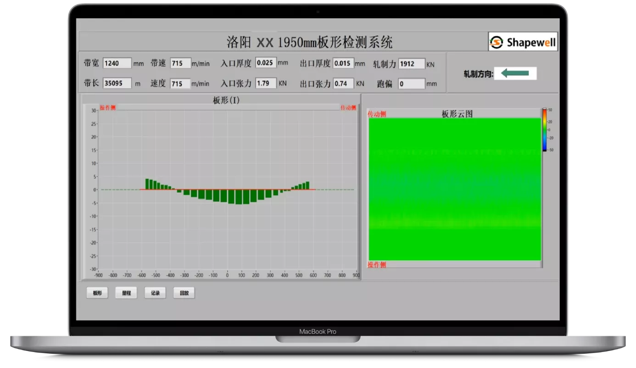Screen dimensions: 636x368
Task: Click the red 传动侧 label on the bar chart
Action: [348, 108]
